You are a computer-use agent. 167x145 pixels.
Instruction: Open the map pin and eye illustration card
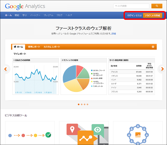[x=84, y=133]
